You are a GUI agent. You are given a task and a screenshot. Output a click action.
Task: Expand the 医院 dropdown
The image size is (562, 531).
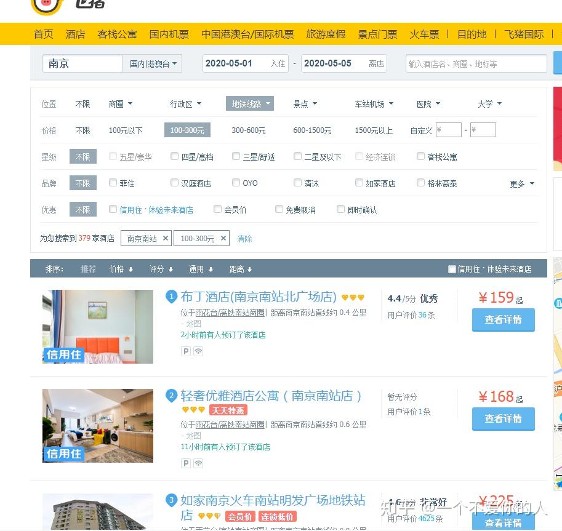point(428,104)
